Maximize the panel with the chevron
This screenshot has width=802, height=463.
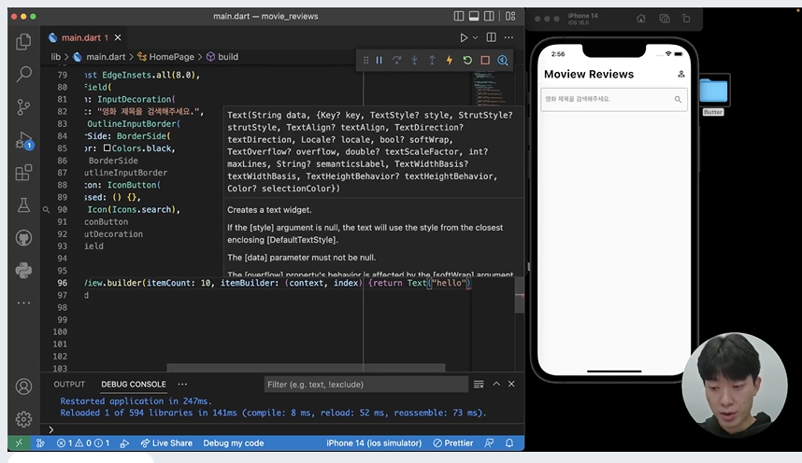click(496, 384)
